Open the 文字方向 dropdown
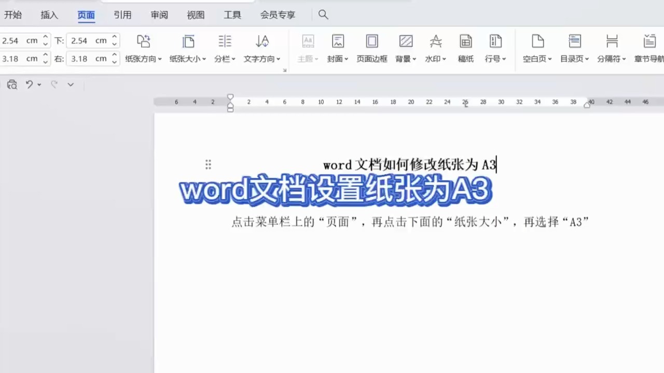 [278, 59]
